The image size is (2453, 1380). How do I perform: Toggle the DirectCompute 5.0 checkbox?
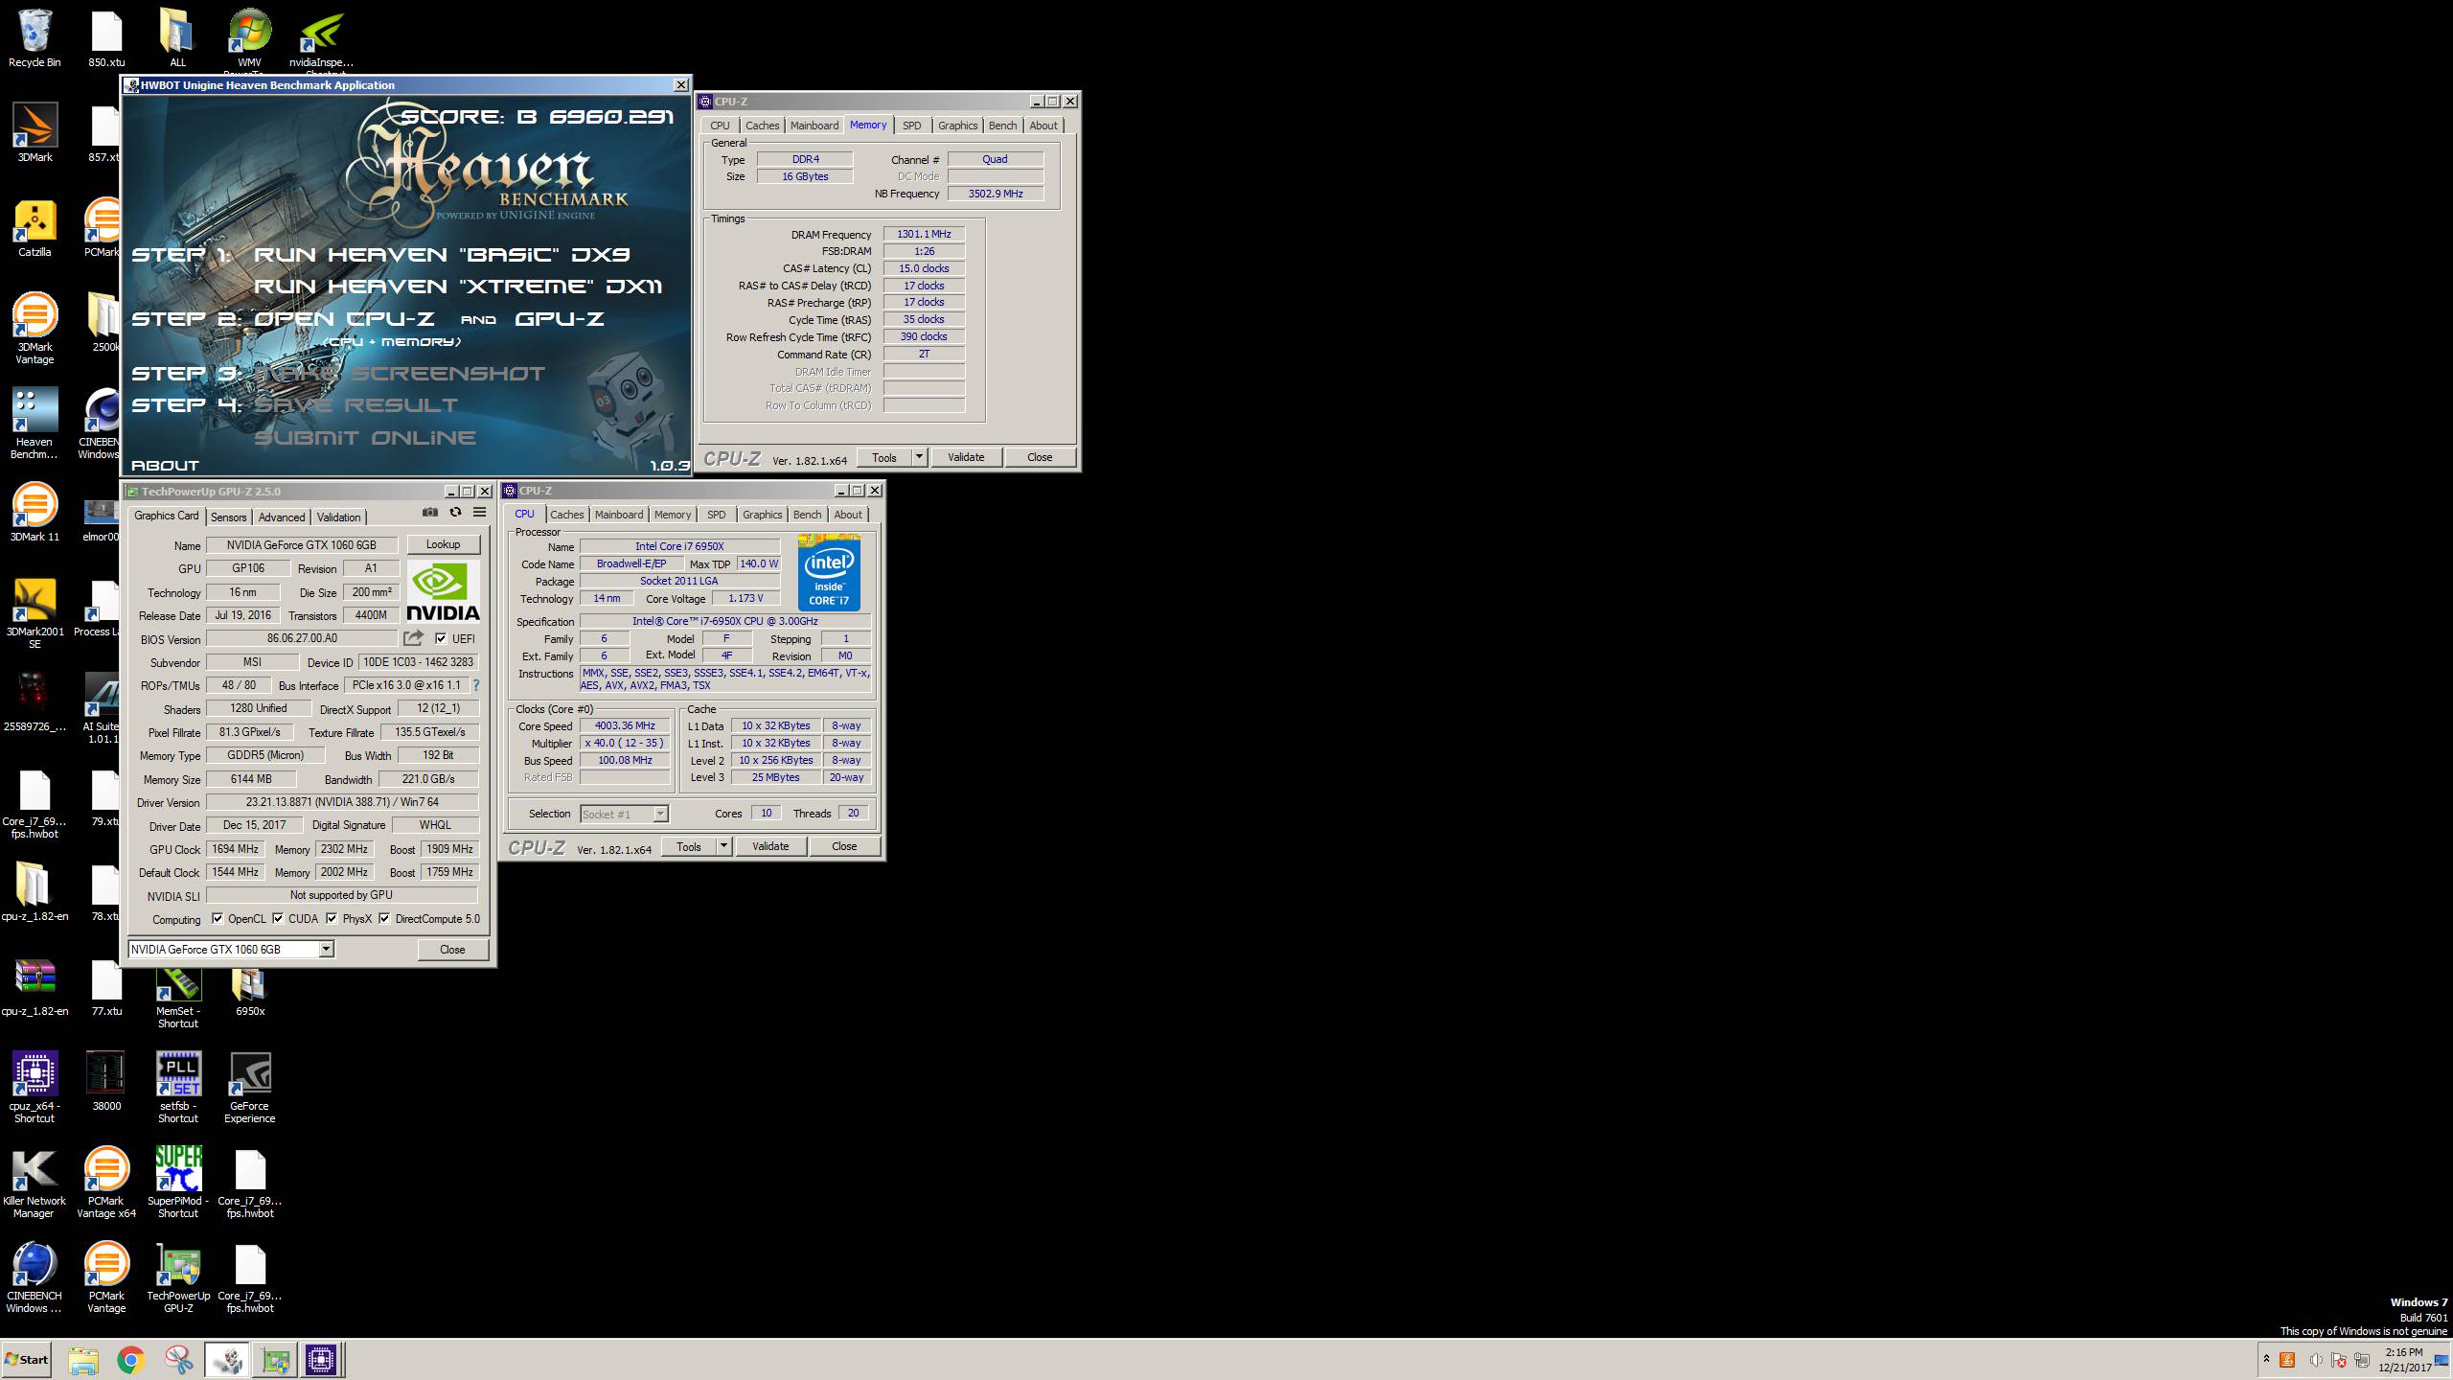pyautogui.click(x=384, y=918)
